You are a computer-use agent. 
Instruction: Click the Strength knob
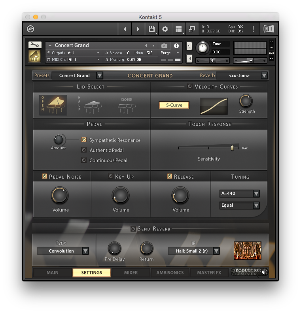[246, 101]
